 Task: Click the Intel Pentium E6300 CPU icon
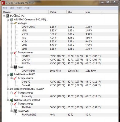pyautogui.click(x=11, y=74)
